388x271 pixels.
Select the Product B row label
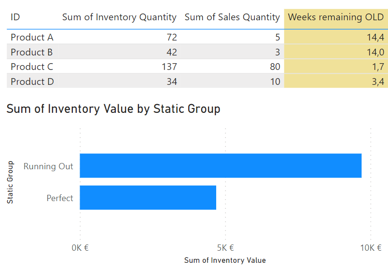click(x=32, y=52)
